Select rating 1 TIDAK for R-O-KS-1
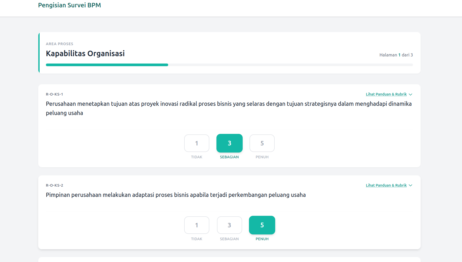The width and height of the screenshot is (462, 262). [197, 143]
